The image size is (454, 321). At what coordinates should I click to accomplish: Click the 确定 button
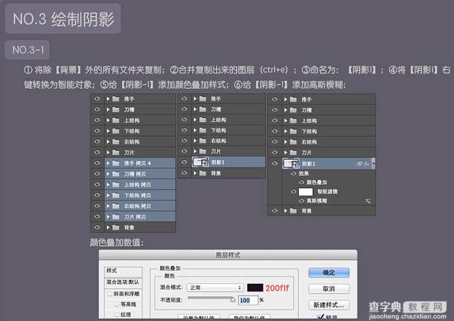[x=329, y=272]
